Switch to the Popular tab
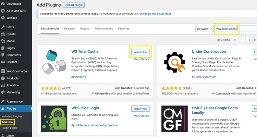257x137 pixels. 85,28
